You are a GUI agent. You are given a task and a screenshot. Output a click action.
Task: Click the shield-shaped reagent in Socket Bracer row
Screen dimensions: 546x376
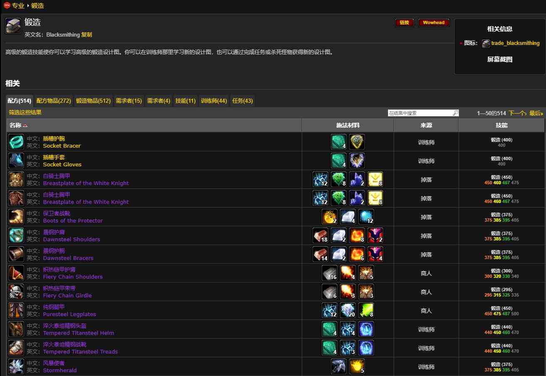pos(357,142)
